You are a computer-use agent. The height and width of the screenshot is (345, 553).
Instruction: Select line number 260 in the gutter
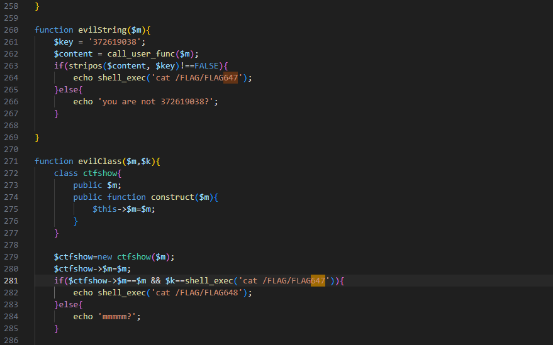11,30
